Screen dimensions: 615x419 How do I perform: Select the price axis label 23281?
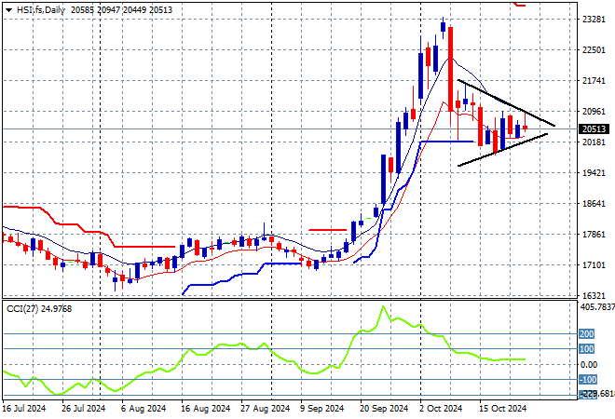click(594, 20)
